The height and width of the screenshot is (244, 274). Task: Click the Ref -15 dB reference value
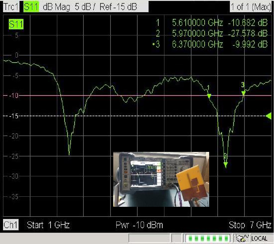(118, 7)
